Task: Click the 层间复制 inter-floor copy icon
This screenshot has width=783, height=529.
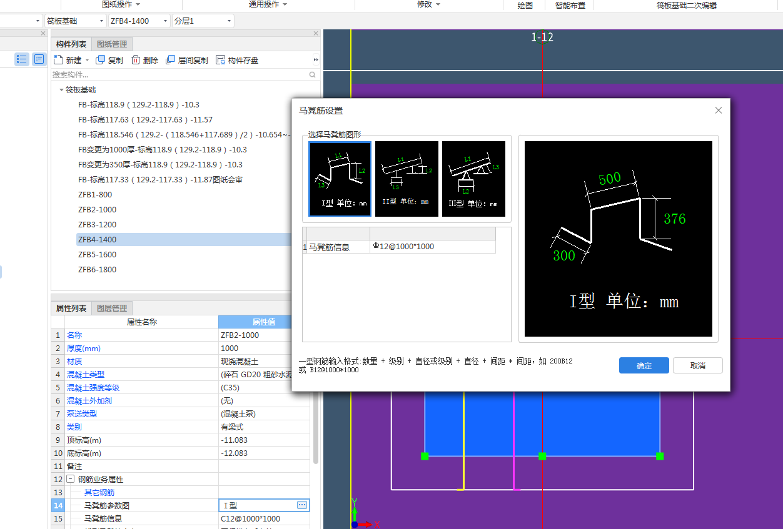Action: coord(170,60)
